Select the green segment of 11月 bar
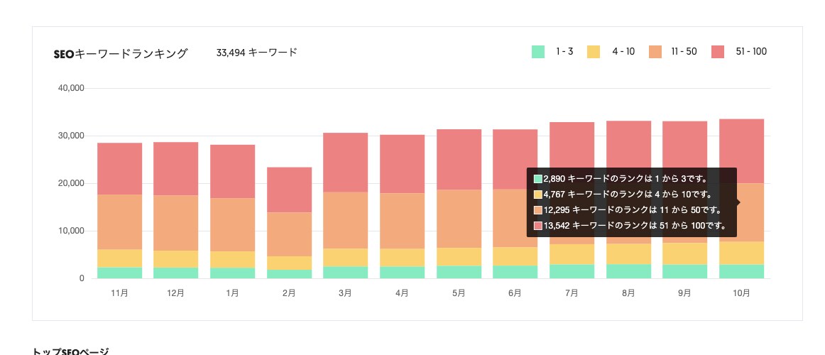The width and height of the screenshot is (825, 355). pos(120,273)
